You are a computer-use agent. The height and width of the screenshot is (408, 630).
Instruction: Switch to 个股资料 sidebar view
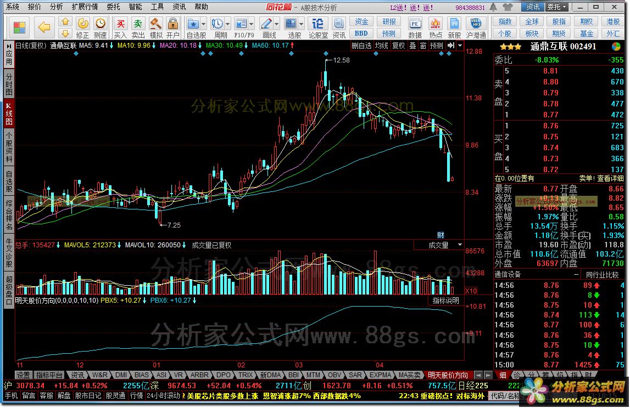coord(8,146)
